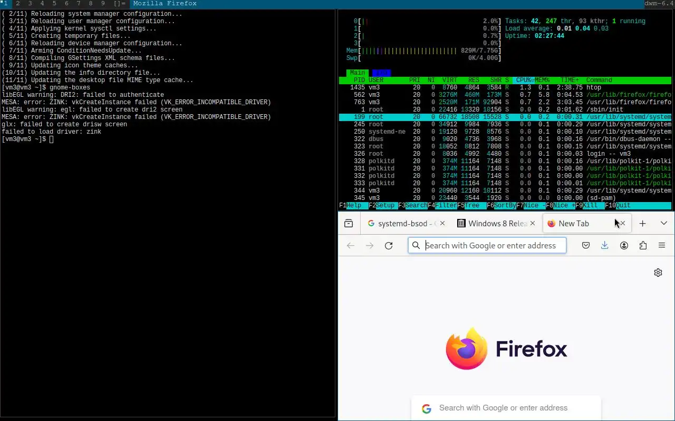Click the htop Mem usage meter
The width and height of the screenshot is (675, 421).
pyautogui.click(x=423, y=51)
